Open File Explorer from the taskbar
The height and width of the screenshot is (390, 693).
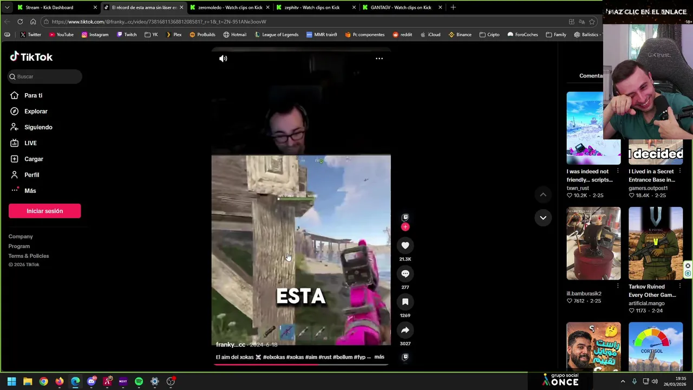(x=28, y=381)
